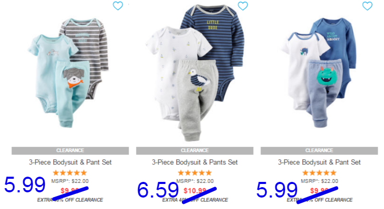This screenshot has width=384, height=209.
Task: Click the blue 6.59 price label
Action: (158, 190)
